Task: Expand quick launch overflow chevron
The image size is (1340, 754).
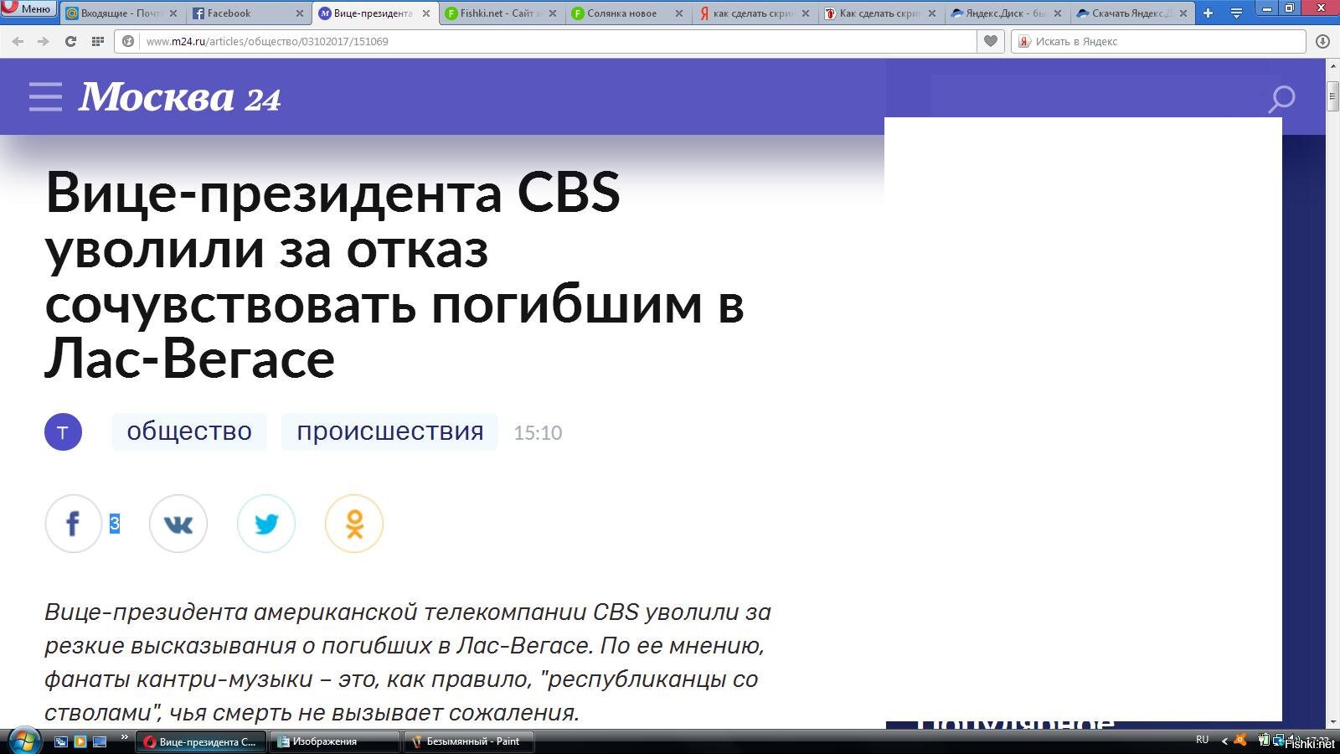Action: 125,738
